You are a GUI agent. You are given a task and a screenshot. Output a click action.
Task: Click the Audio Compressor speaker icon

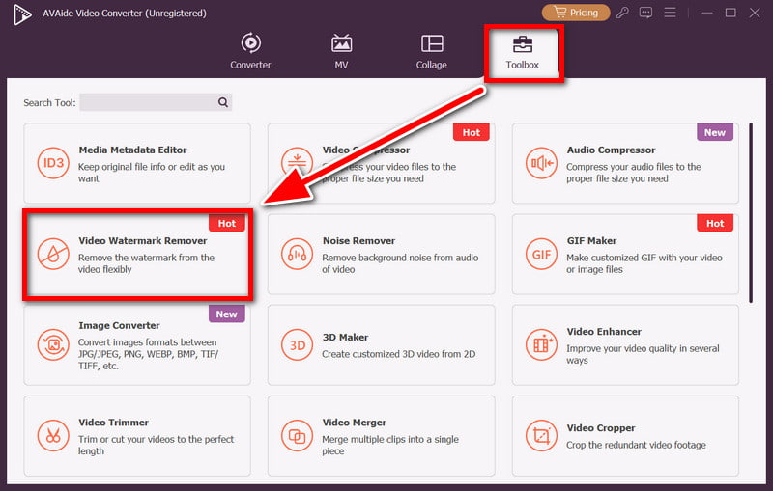tap(541, 163)
